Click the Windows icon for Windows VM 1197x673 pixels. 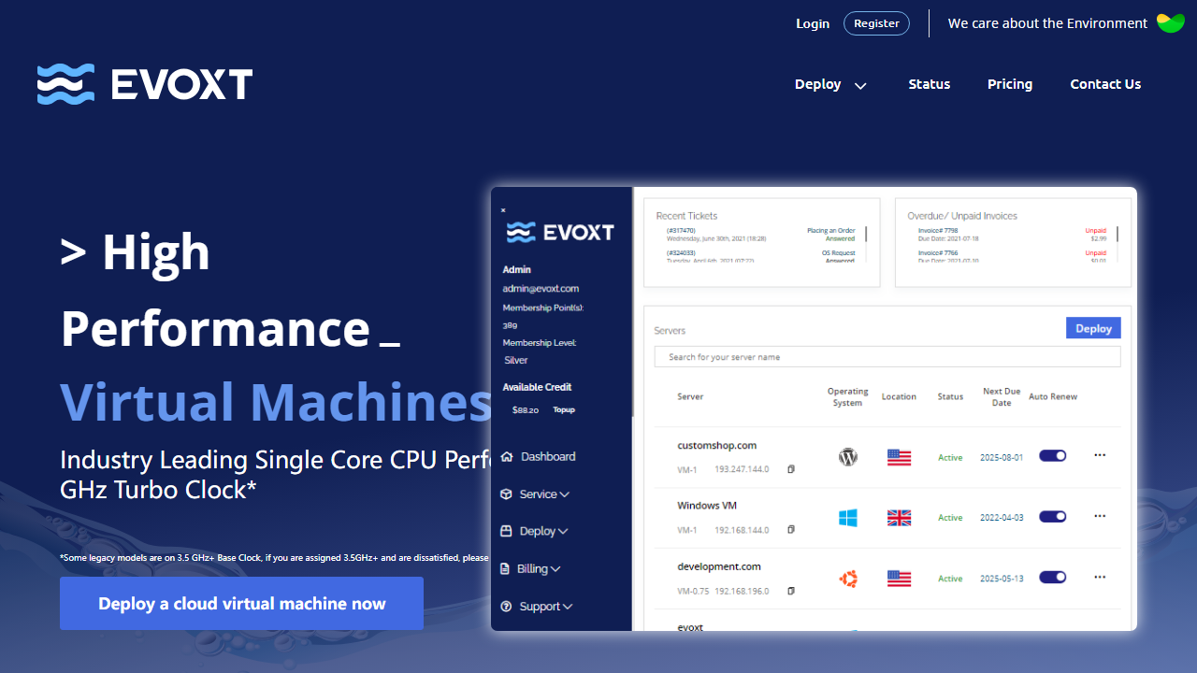coord(848,518)
